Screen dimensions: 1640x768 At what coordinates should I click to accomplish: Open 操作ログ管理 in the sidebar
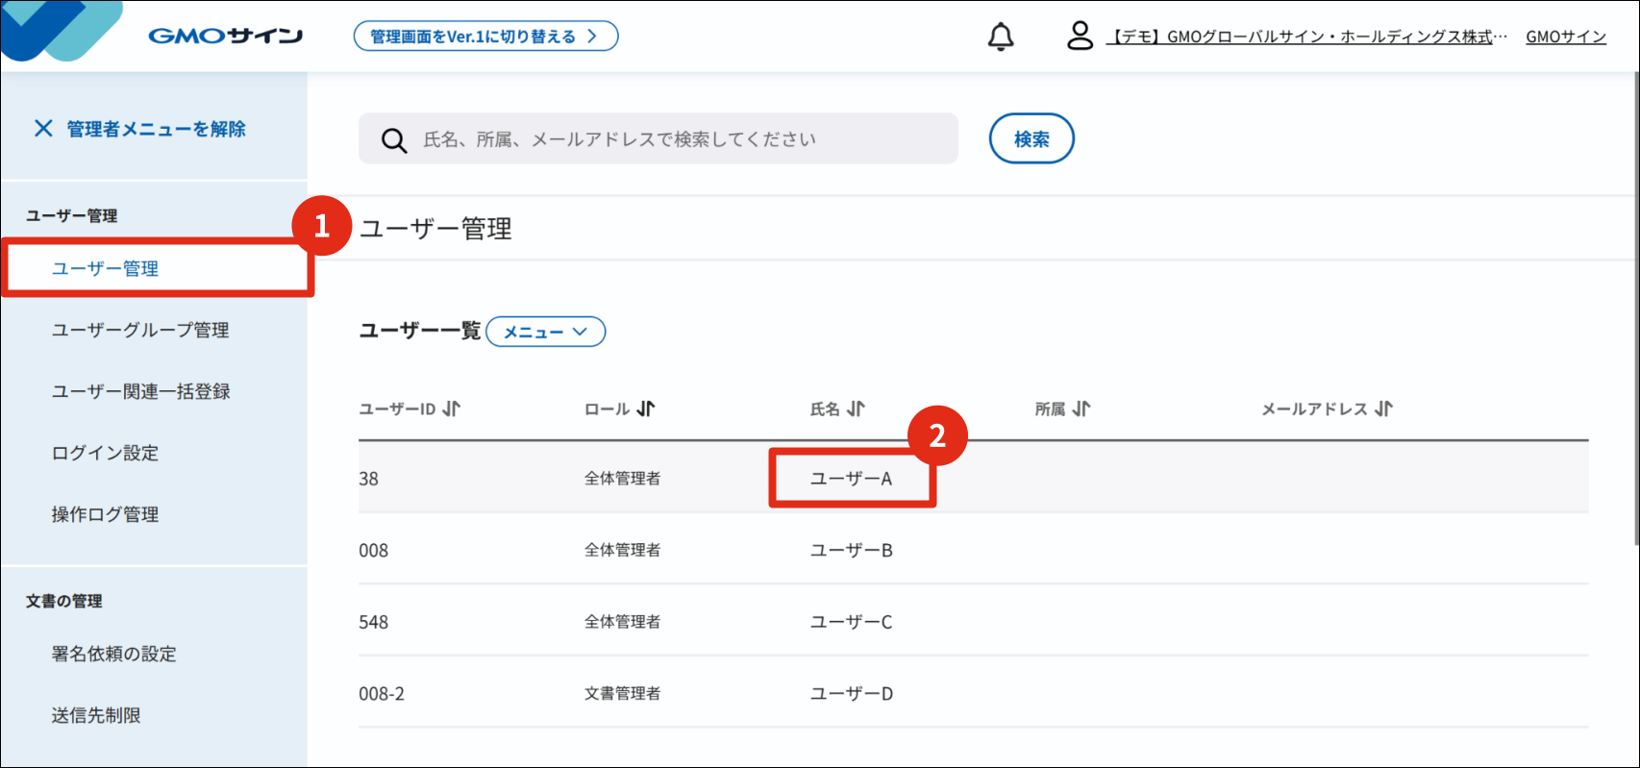click(x=105, y=514)
